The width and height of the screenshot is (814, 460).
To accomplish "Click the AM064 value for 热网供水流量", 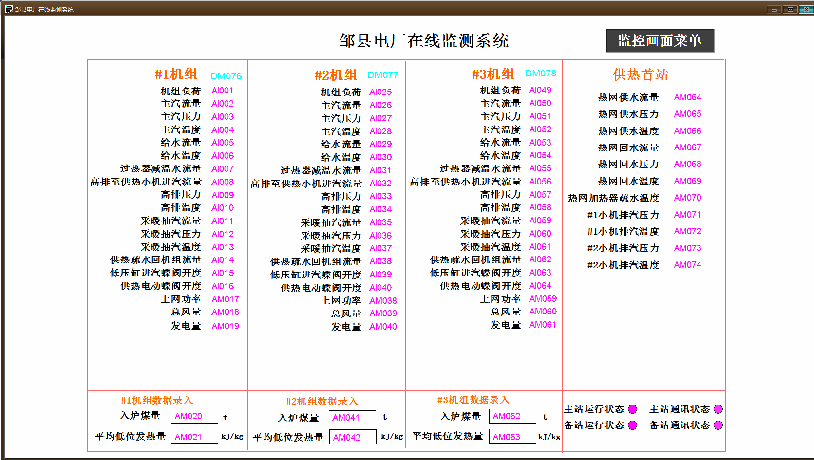I will pos(687,97).
